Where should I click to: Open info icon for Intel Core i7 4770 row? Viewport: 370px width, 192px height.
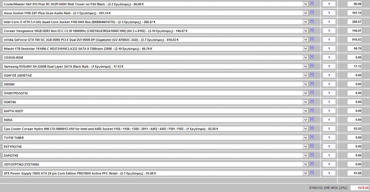[x=312, y=21]
